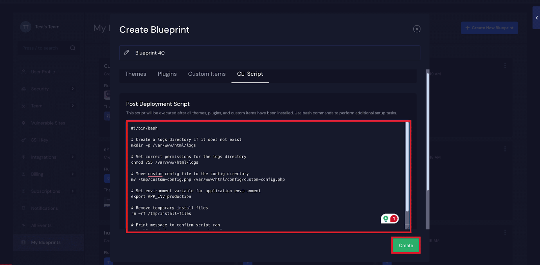Expand the Team menu chevron
The height and width of the screenshot is (265, 540).
[73, 106]
